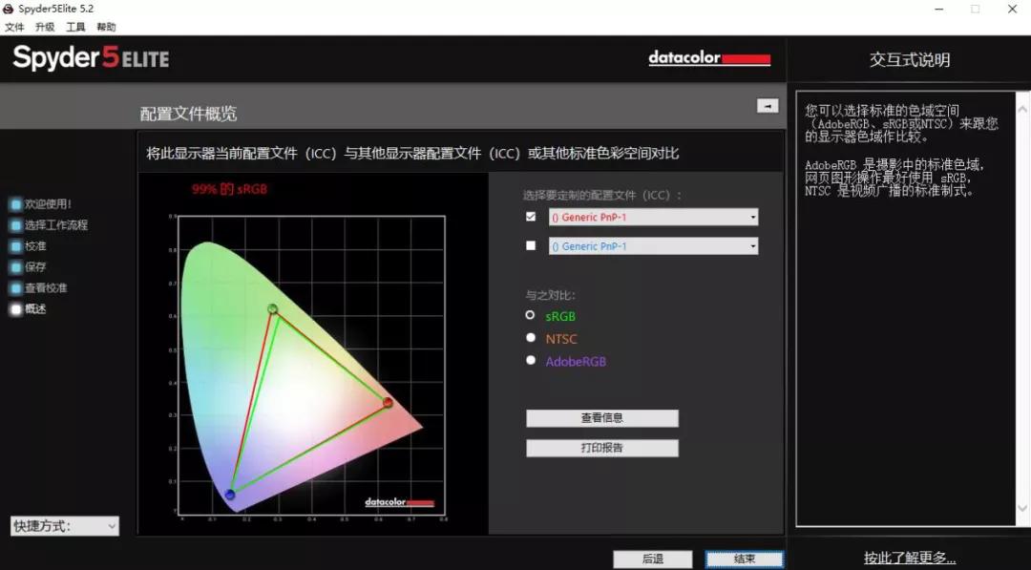Click the 打印报告 button
Screen dimensions: 1031x570
[601, 447]
